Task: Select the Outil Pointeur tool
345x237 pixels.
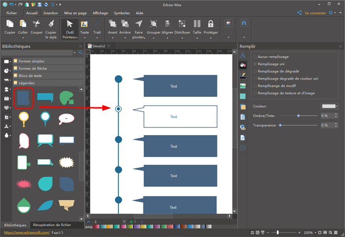Action: (x=69, y=24)
